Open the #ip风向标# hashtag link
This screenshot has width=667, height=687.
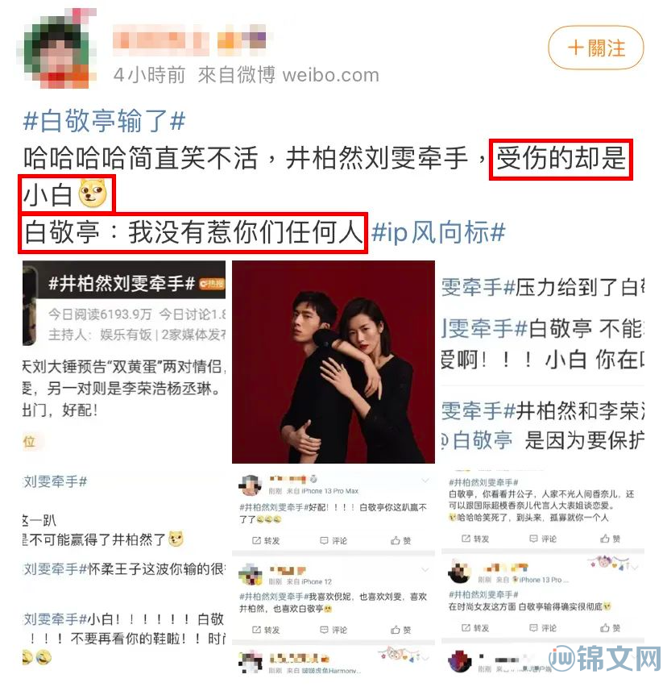coord(438,232)
